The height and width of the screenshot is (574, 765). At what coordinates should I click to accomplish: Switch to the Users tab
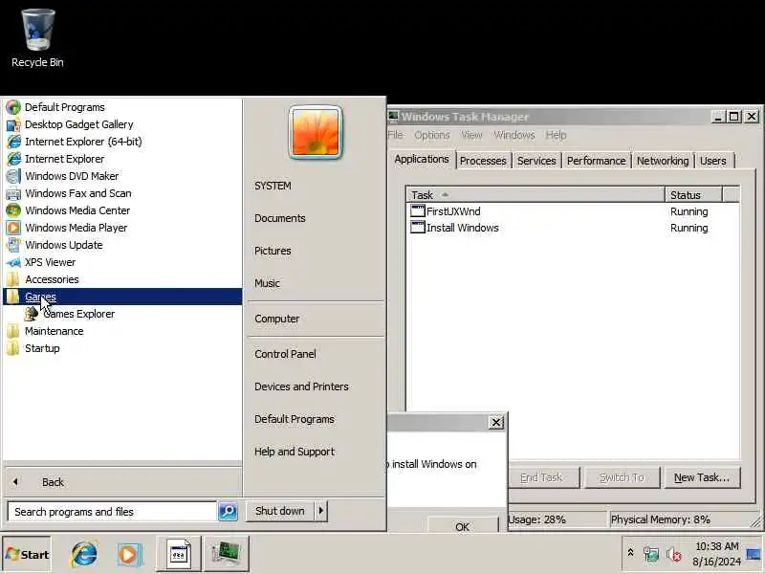(712, 161)
